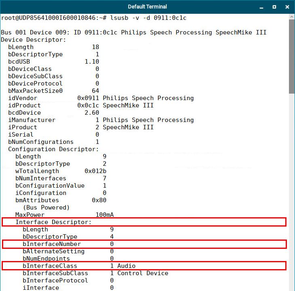The image size is (295, 291).
Task: Click the bInterfaceClass 1 Audio line
Action: point(79,266)
